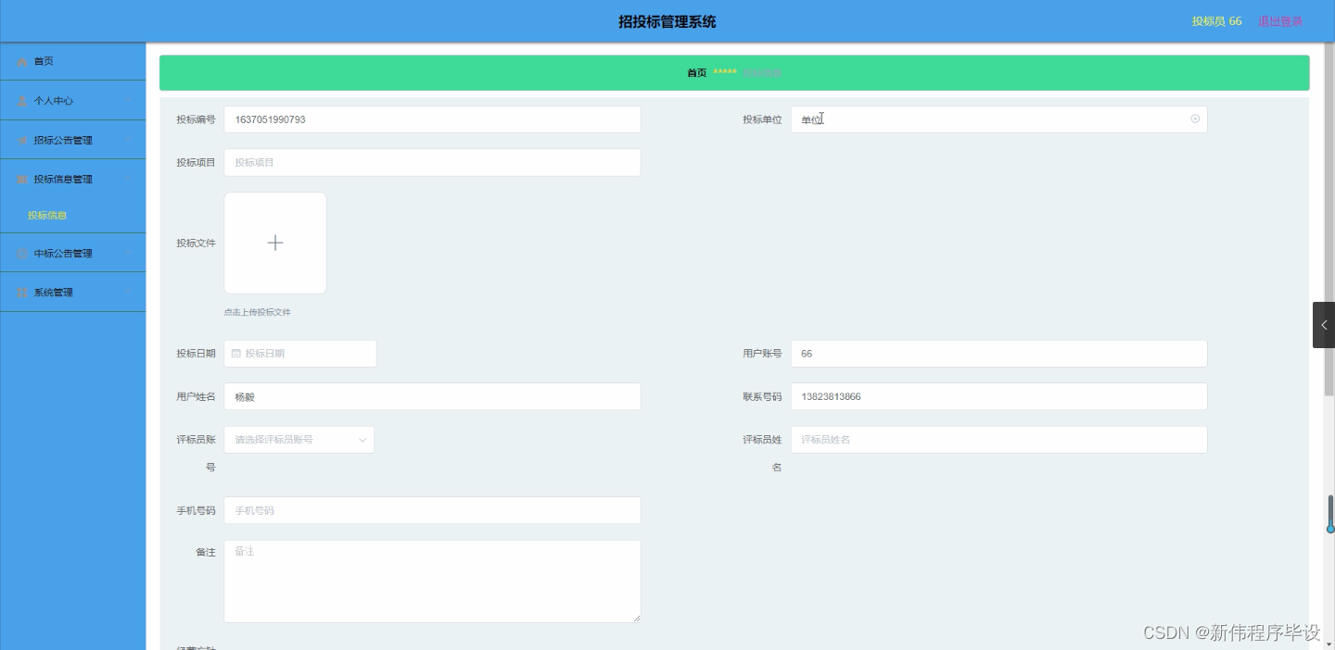Select 投标信息 submenu item

point(47,215)
